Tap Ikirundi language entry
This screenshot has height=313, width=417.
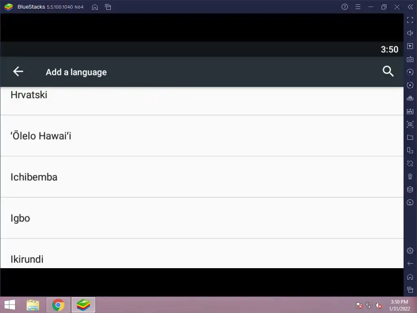pyautogui.click(x=202, y=253)
